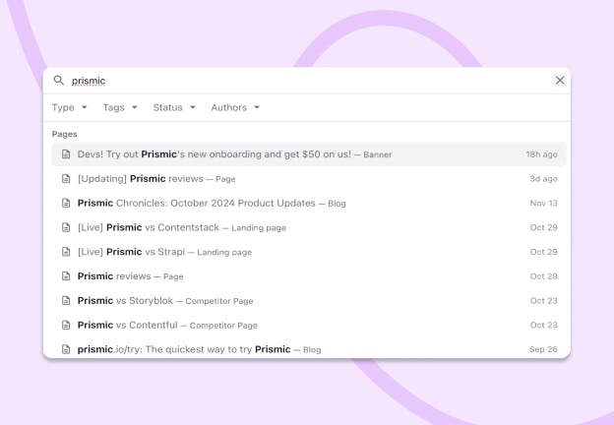Click the '18h ago' timestamp
The width and height of the screenshot is (614, 425).
(x=541, y=154)
